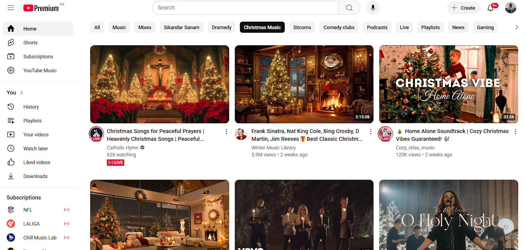Click the History clock icon
This screenshot has width=526, height=250.
tap(11, 107)
